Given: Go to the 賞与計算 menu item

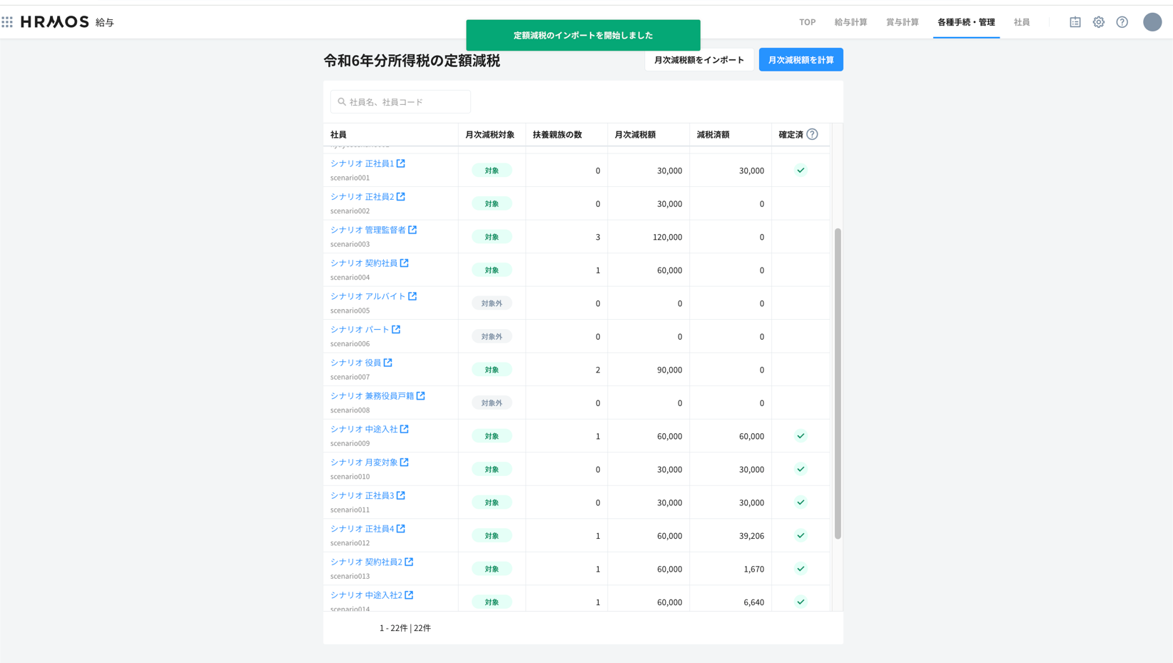Looking at the screenshot, I should 902,22.
